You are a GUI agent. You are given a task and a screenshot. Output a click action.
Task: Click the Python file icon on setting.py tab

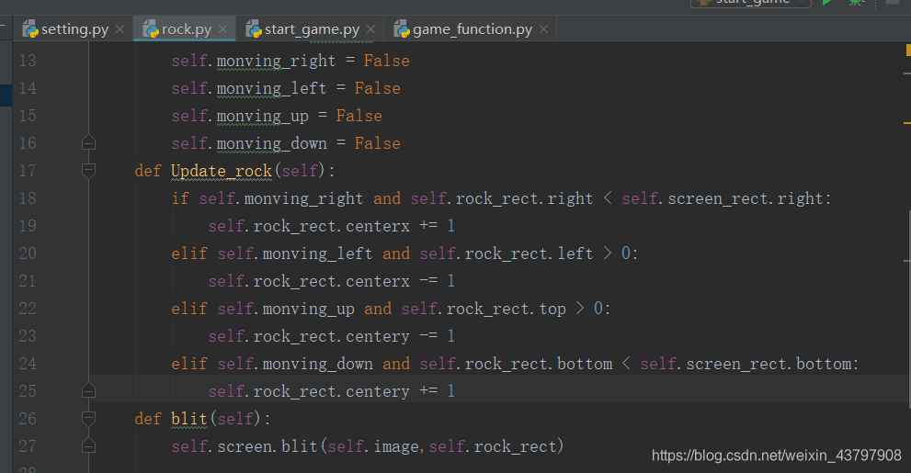(x=30, y=28)
